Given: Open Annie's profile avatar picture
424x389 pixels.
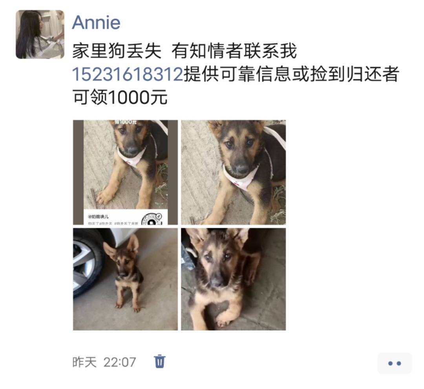Looking at the screenshot, I should point(40,34).
